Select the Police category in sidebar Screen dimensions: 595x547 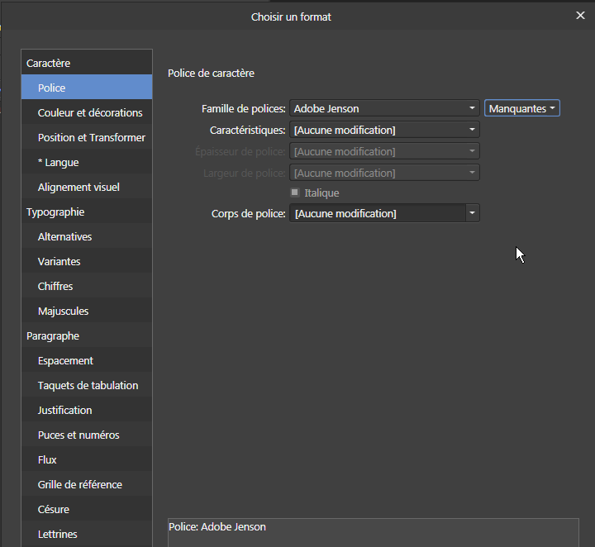(x=87, y=88)
